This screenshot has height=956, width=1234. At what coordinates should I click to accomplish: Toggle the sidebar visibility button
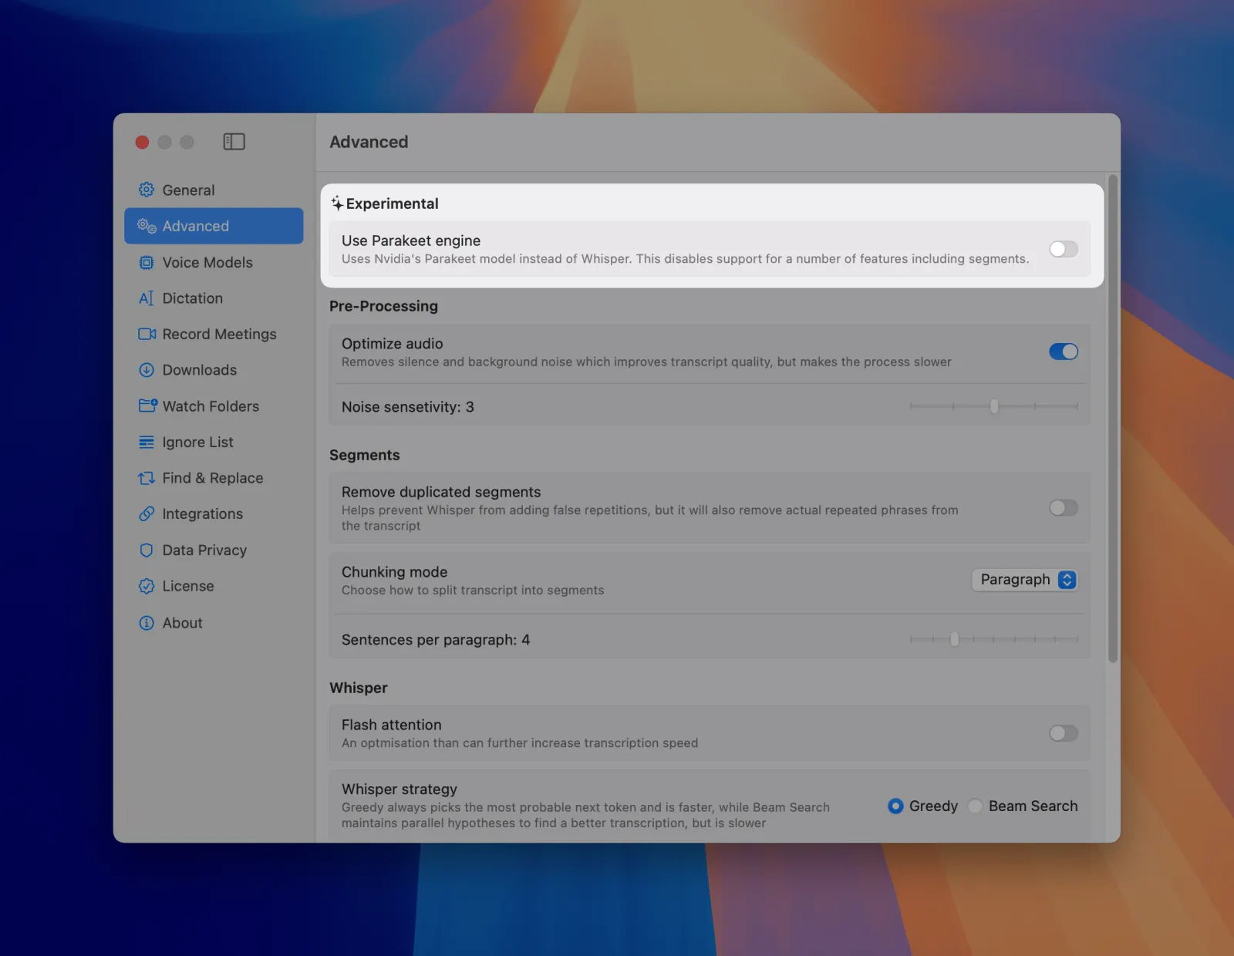234,142
